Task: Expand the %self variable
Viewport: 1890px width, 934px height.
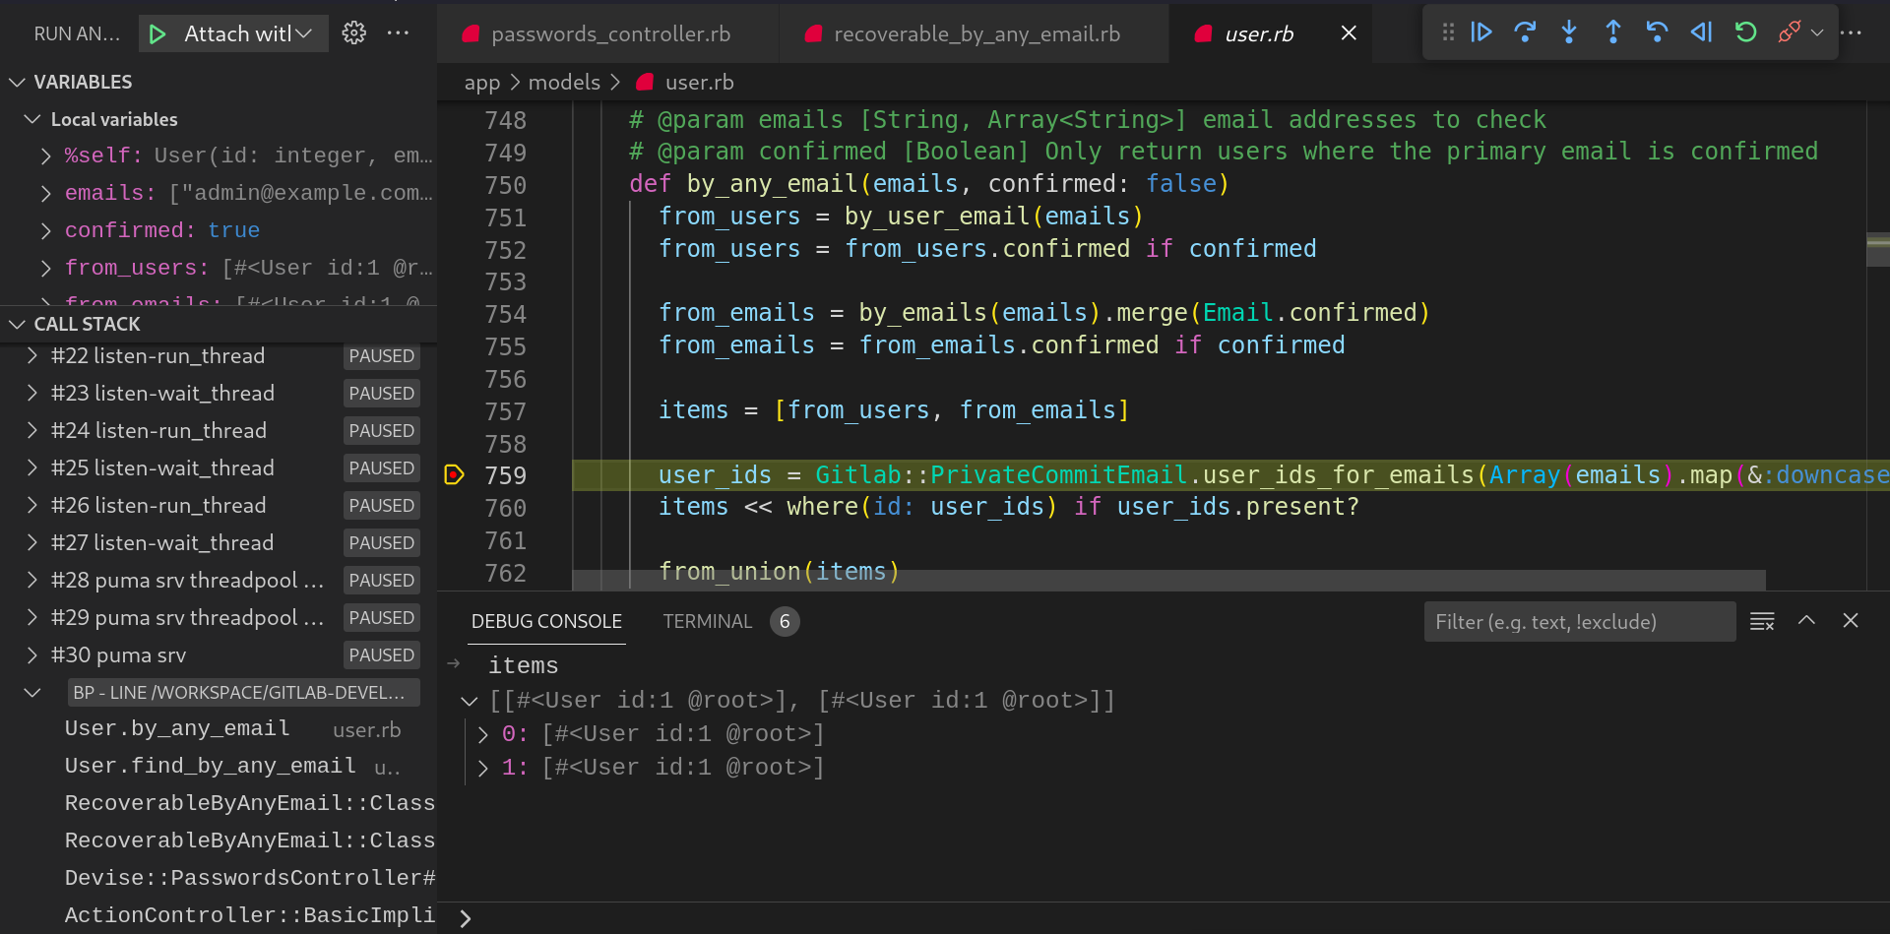Action: [46, 156]
